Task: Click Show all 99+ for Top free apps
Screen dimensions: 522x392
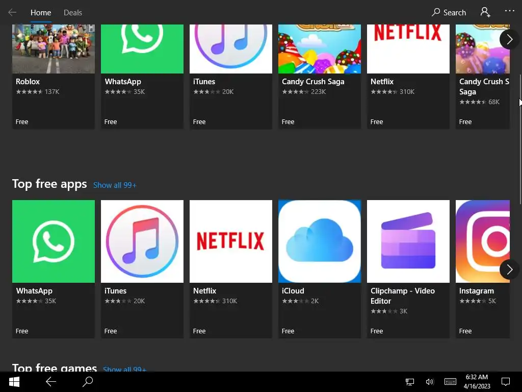Action: point(115,185)
